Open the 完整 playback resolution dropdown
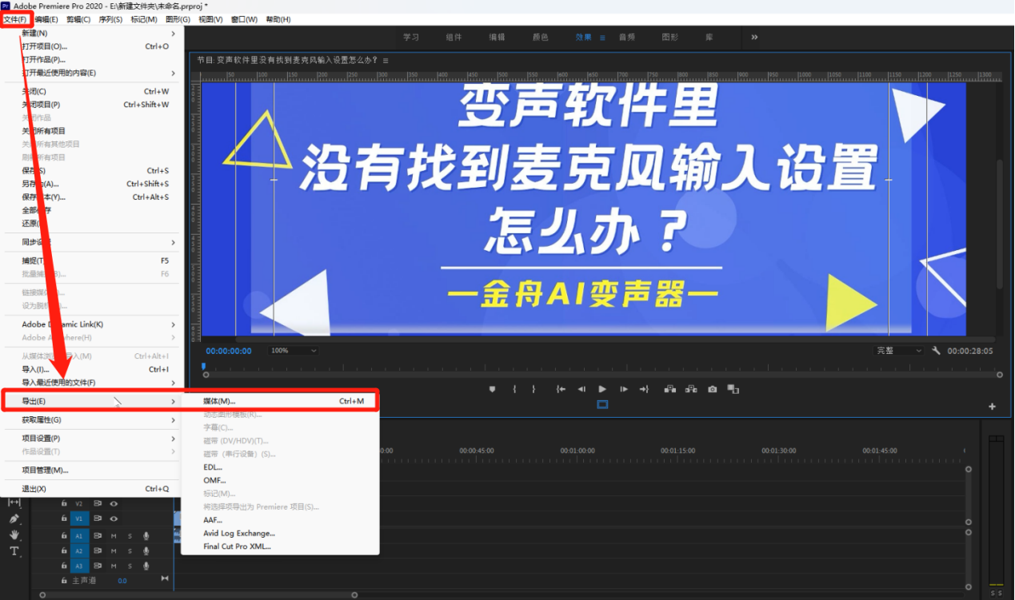 click(x=898, y=351)
